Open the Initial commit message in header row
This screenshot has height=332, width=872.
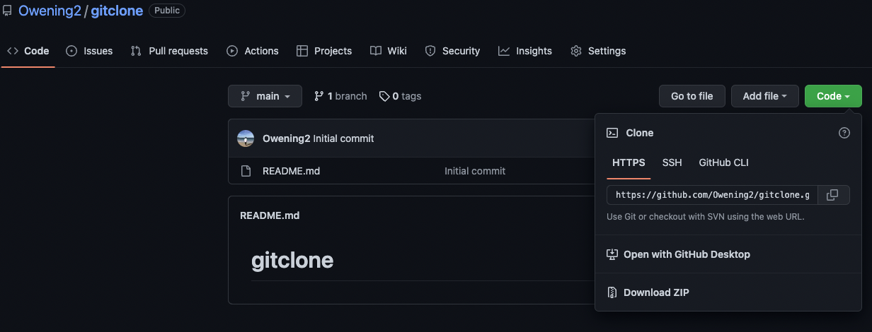tap(343, 138)
